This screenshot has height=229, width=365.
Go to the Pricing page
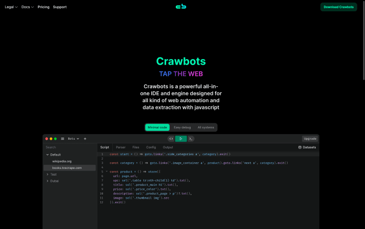44,7
